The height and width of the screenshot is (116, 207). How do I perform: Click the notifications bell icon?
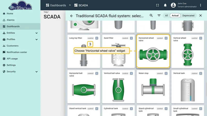click(165, 5)
